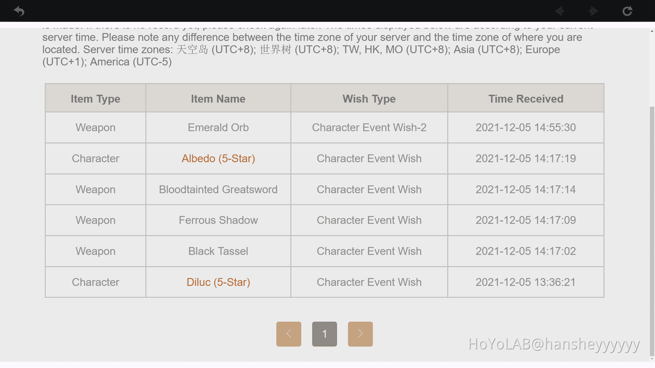Click the Wish Type column header
Image resolution: width=655 pixels, height=368 pixels.
[x=369, y=98]
